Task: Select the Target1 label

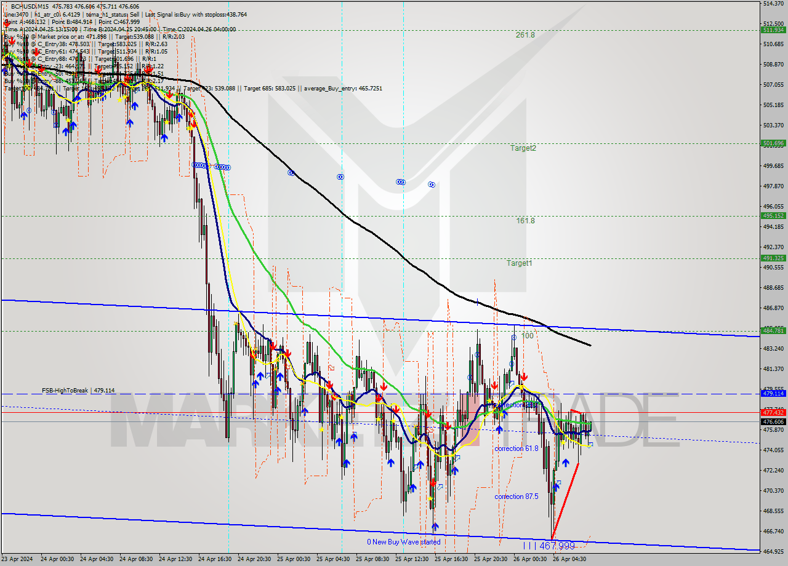Action: (x=520, y=263)
